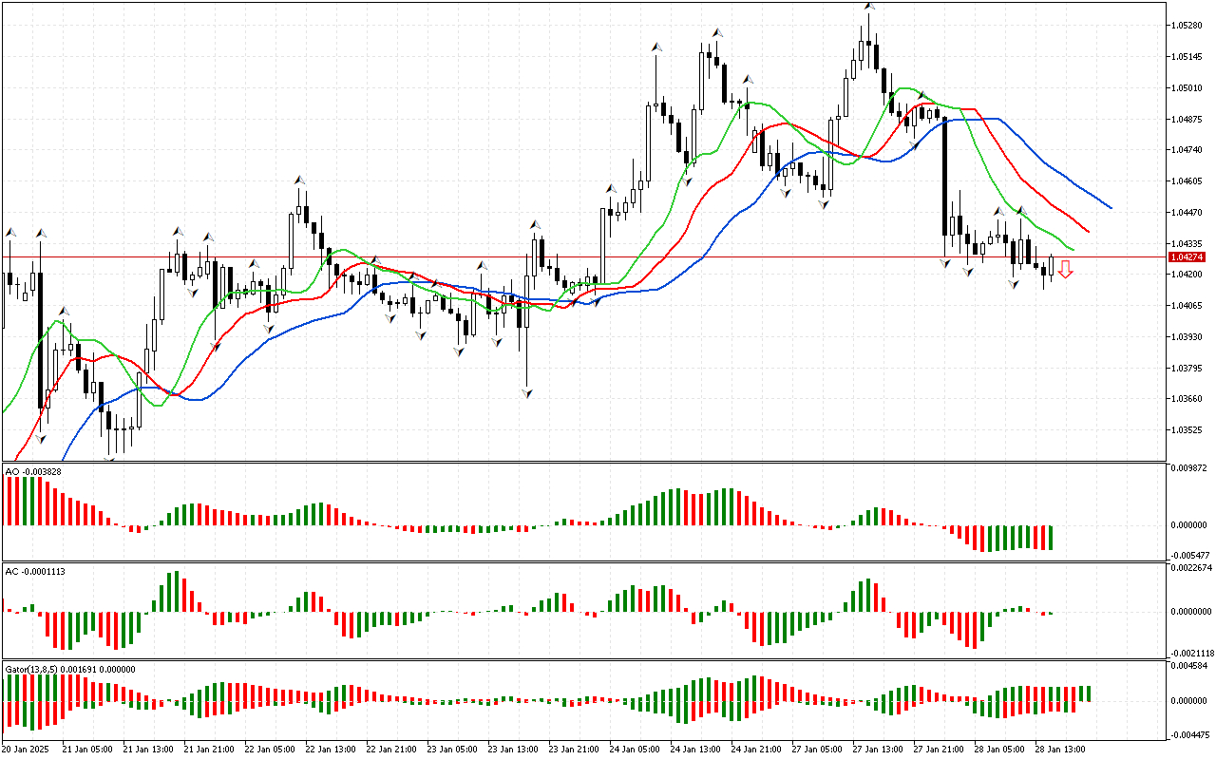1216x760 pixels.
Task: Click the 27 Jan 21:00 time label
Action: (x=939, y=749)
